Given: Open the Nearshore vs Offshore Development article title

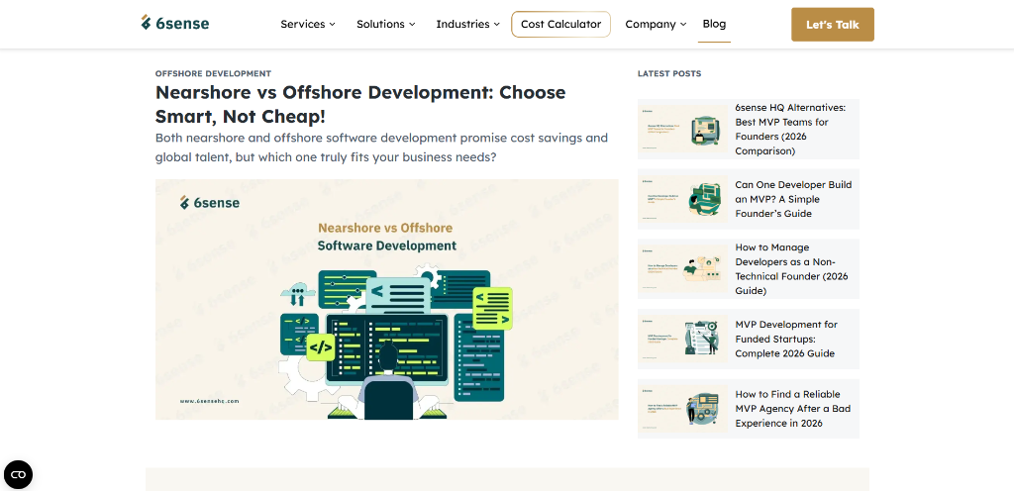Looking at the screenshot, I should (360, 105).
